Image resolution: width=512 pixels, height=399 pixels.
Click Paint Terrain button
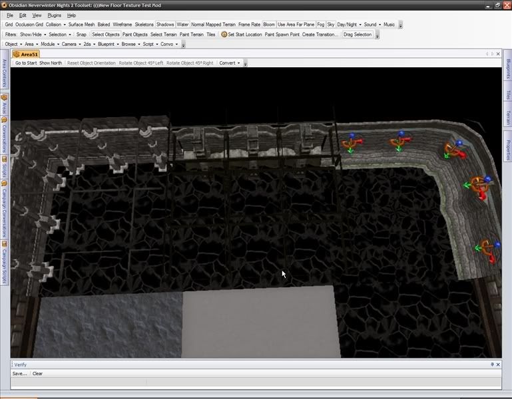click(191, 35)
